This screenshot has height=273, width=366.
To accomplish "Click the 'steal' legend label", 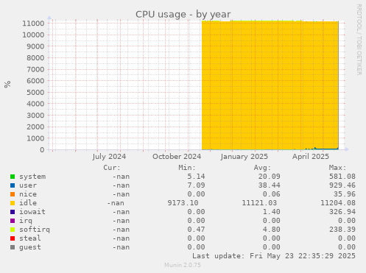I will tap(30, 238).
